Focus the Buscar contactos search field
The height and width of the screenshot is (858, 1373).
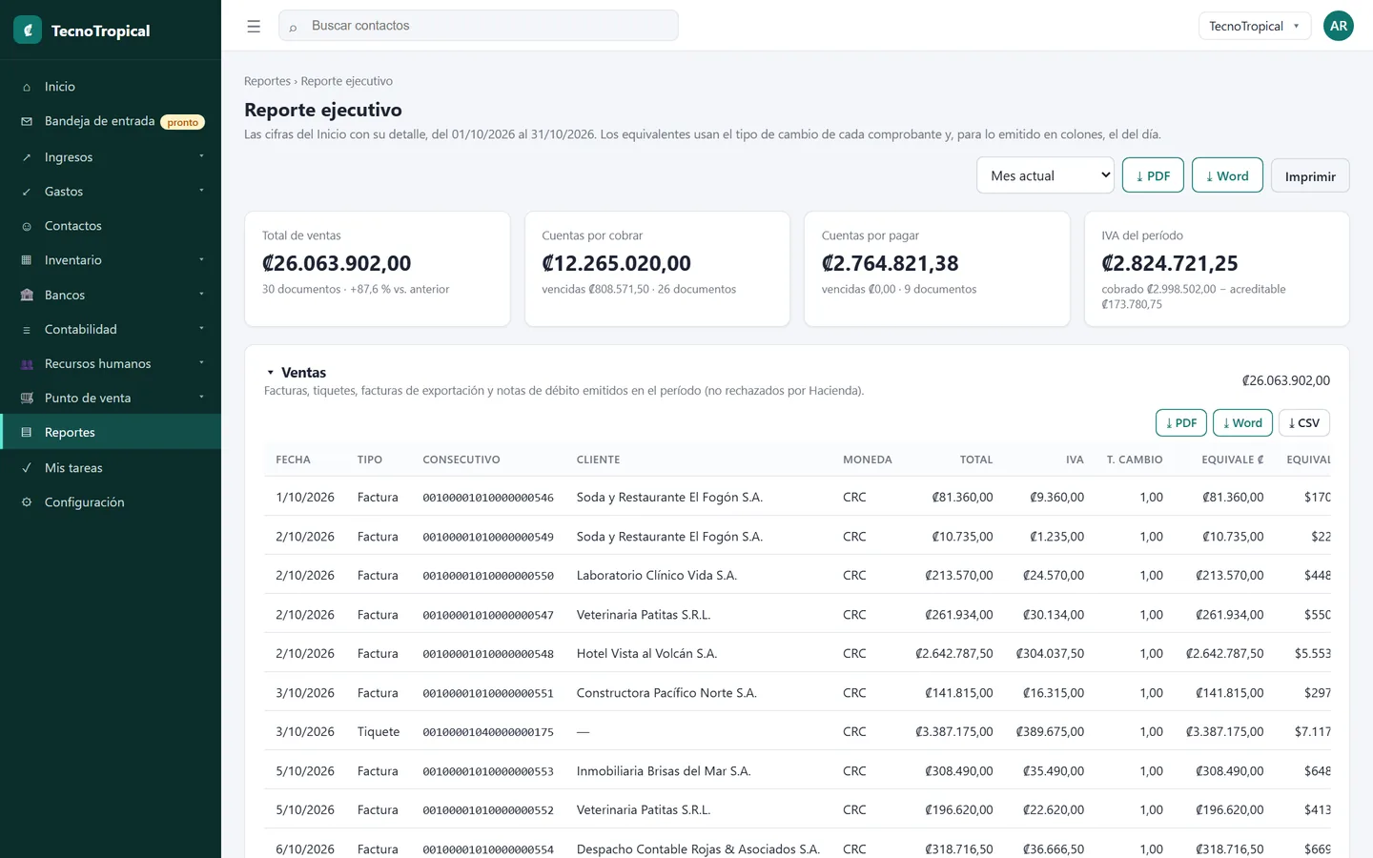point(479,26)
